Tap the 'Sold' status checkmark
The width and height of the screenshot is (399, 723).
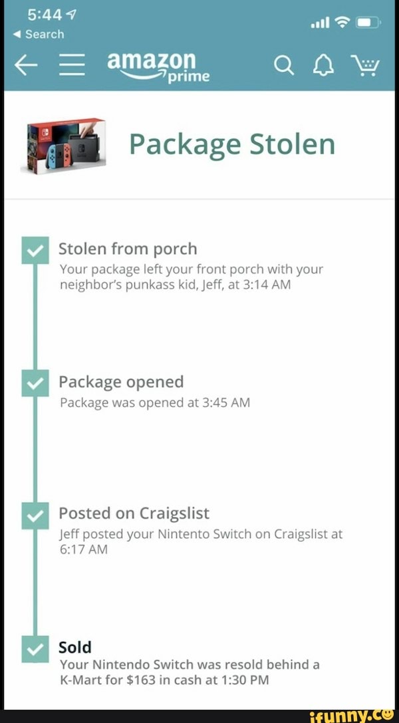coord(35,649)
